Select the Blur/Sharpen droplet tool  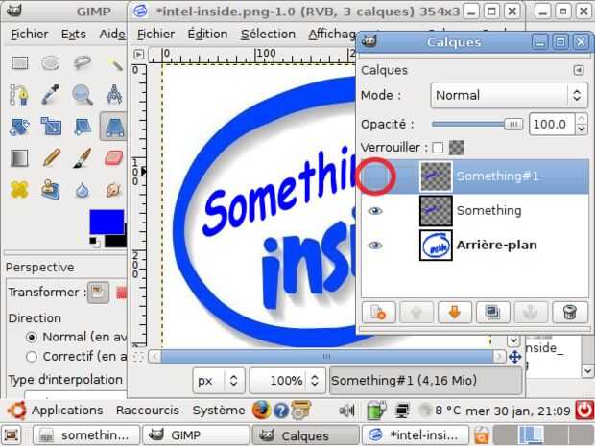(x=82, y=190)
